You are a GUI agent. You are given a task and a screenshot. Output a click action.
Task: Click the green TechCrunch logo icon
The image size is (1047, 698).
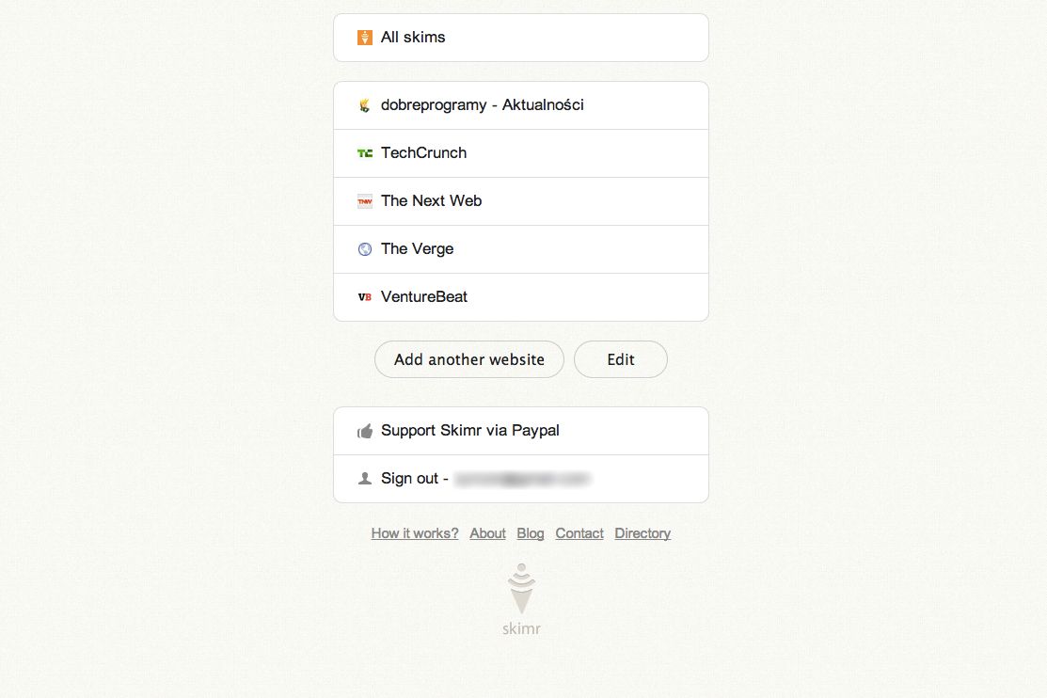(x=365, y=153)
